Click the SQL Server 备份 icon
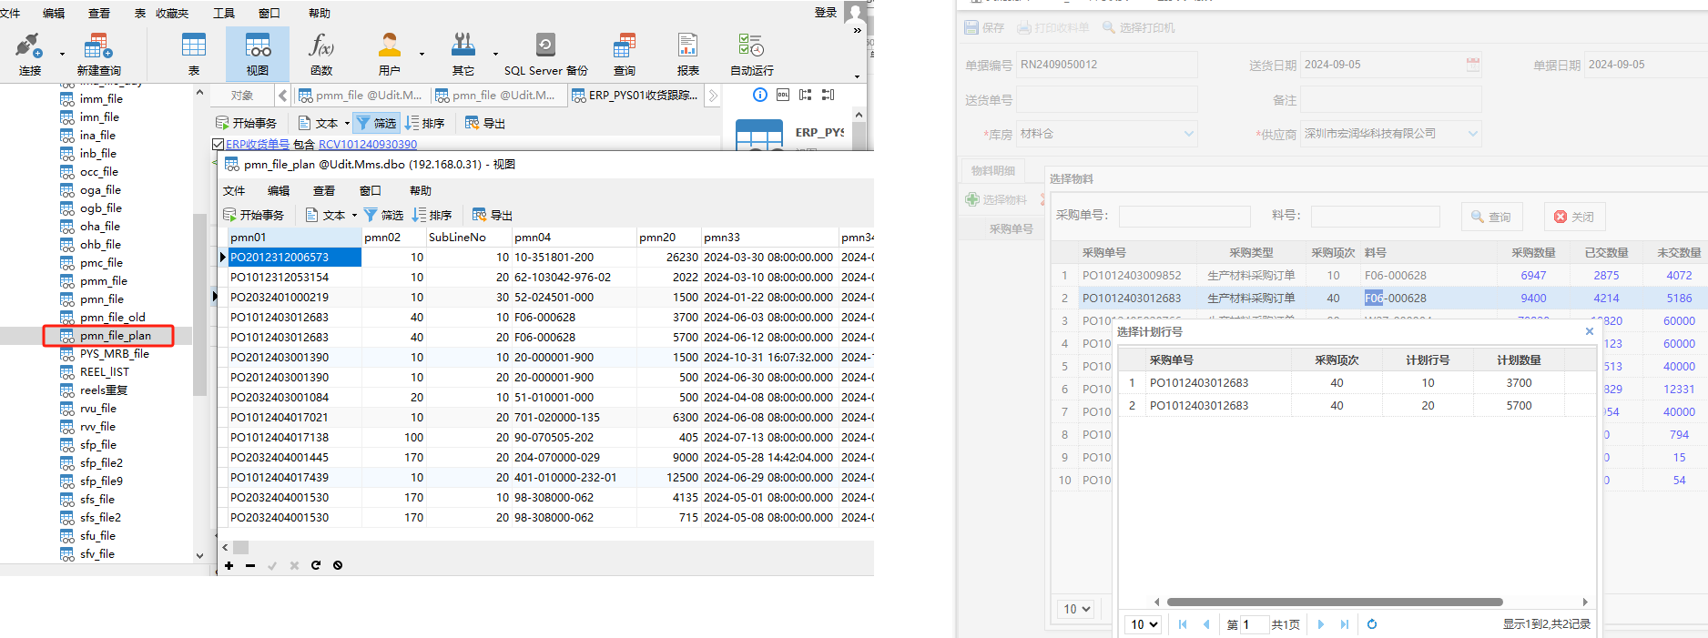The height and width of the screenshot is (638, 1708). point(545,46)
